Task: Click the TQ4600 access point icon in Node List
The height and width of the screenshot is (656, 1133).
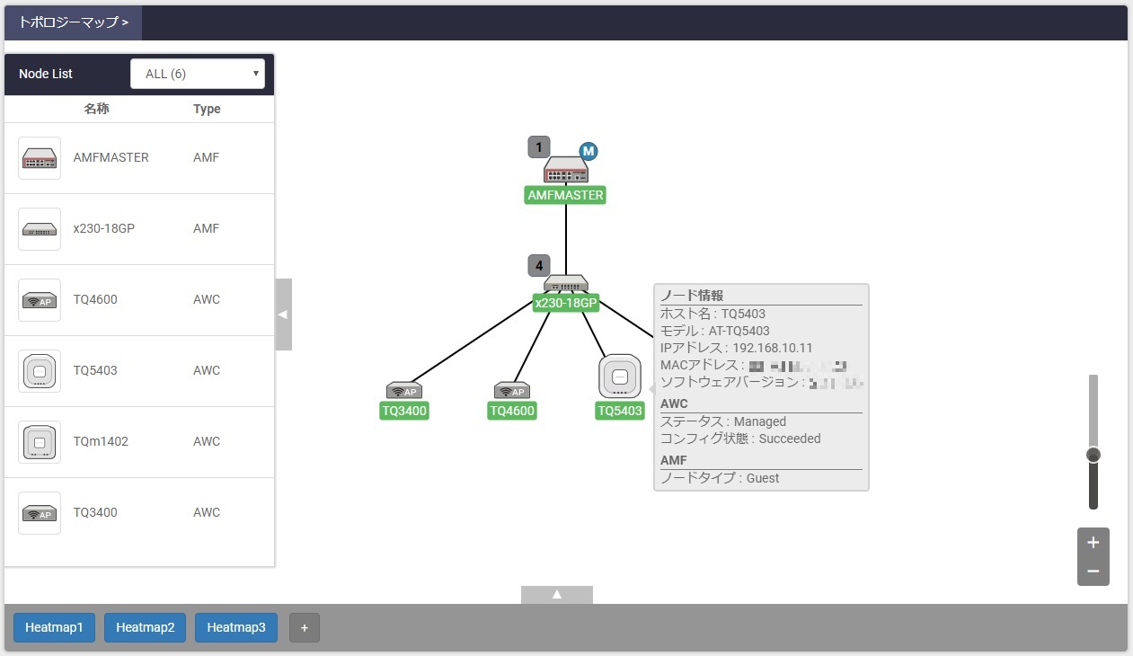Action: 40,300
